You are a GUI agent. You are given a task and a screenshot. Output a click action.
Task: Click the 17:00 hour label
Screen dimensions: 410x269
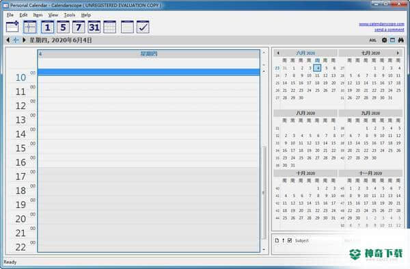[20, 177]
